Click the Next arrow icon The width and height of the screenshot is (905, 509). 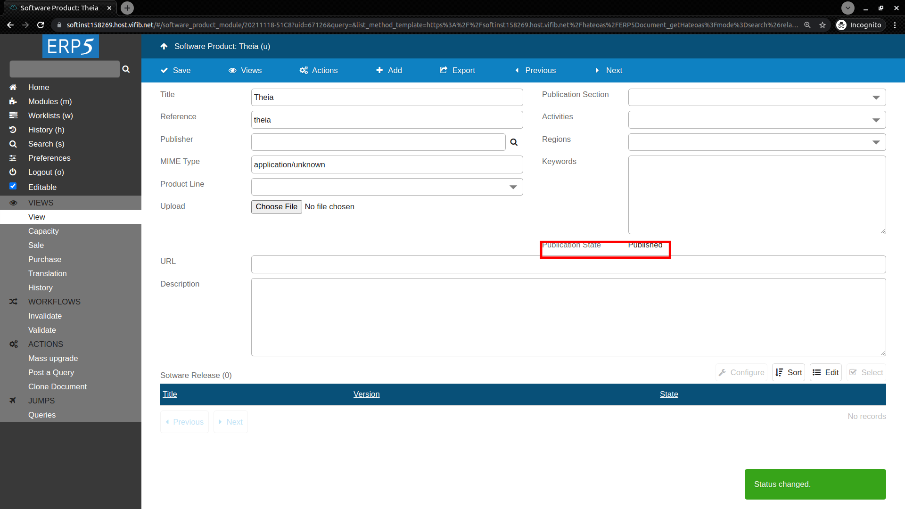click(x=598, y=70)
